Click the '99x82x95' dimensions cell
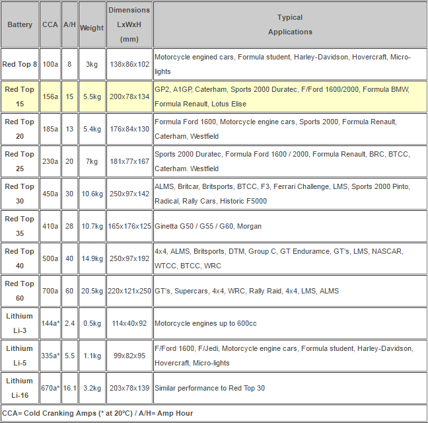Viewport: 428px width, 423px height. 129,356
